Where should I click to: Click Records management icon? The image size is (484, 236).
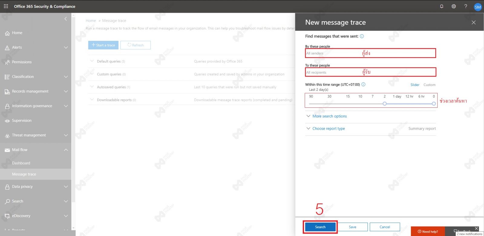(7, 92)
